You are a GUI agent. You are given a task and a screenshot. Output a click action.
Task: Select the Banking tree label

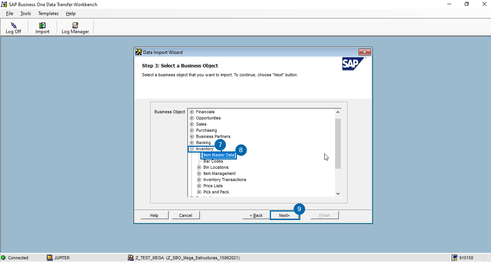click(x=203, y=143)
